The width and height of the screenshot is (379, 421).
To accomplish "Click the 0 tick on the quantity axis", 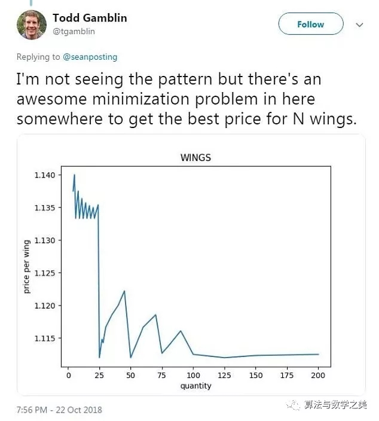I will pos(68,375).
